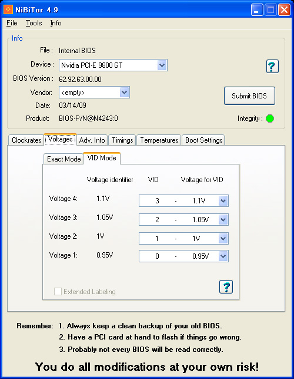
Task: Expand the Voltage 2 VID dropdown
Action: (223, 238)
